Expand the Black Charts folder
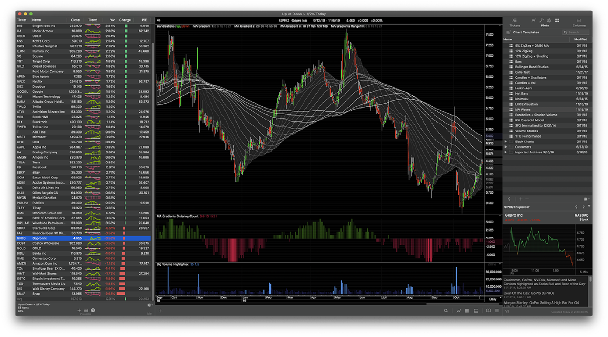The width and height of the screenshot is (608, 337). click(x=506, y=141)
